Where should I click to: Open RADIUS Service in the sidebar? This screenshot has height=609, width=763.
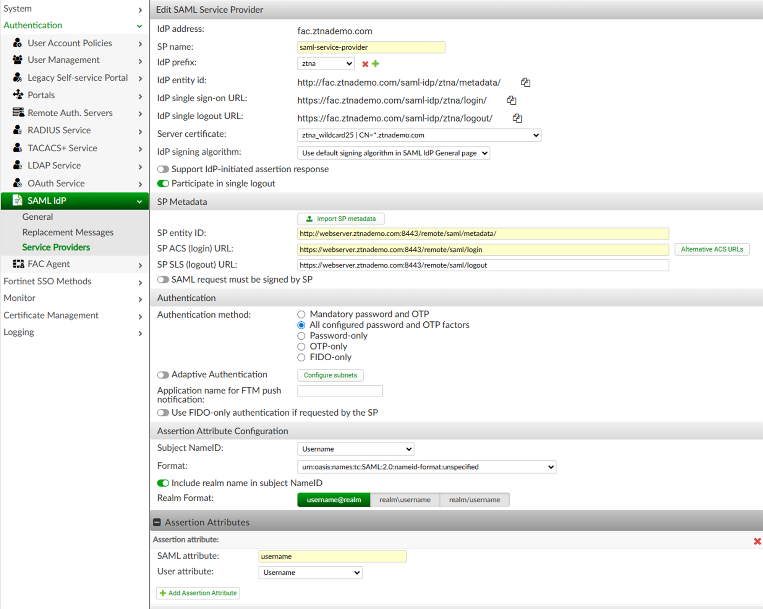[59, 130]
